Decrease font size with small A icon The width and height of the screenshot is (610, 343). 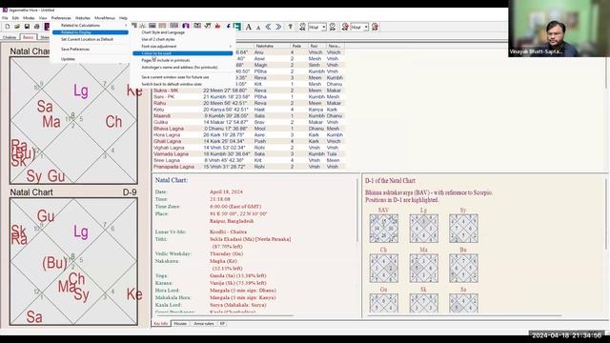(x=258, y=28)
